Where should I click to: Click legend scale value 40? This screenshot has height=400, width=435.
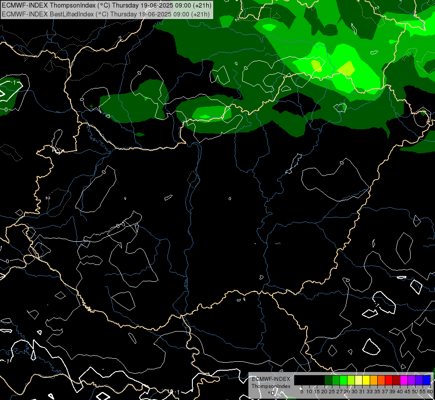point(400,392)
